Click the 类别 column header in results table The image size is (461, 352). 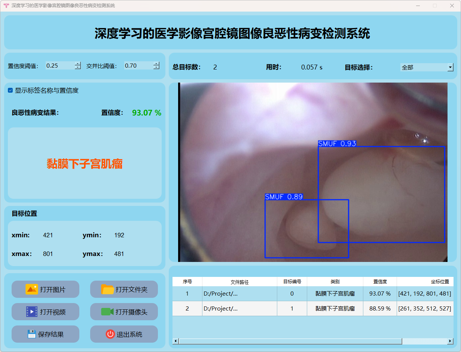(335, 282)
